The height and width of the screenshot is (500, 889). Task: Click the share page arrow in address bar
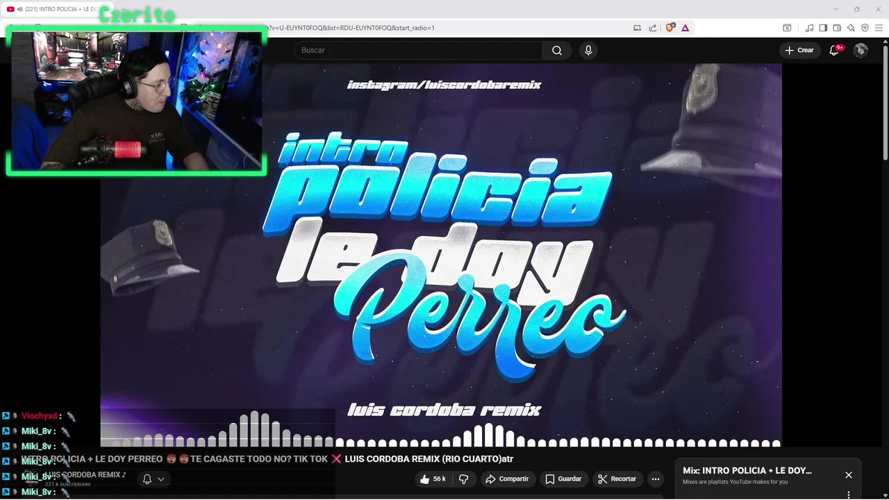[x=653, y=28]
